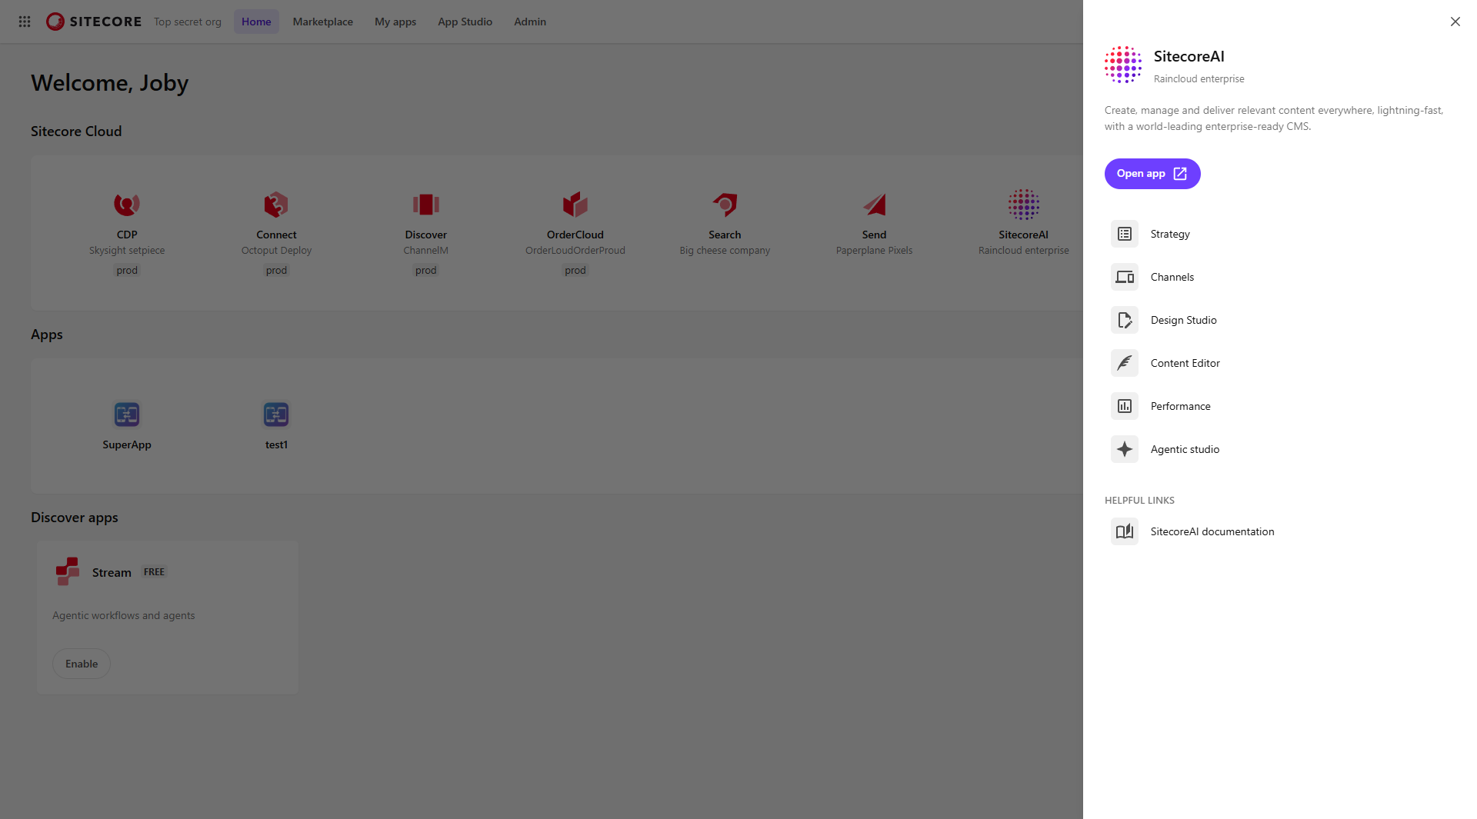The width and height of the screenshot is (1477, 819).
Task: Click the Strategy icon in side panel
Action: pos(1125,234)
